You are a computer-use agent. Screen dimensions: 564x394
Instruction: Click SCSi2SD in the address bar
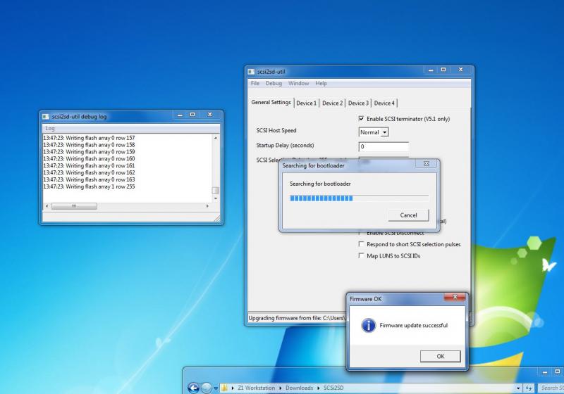point(333,388)
